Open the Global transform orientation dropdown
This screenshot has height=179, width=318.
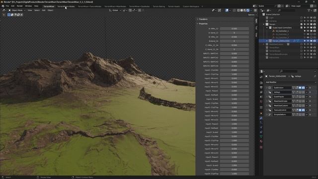[115, 10]
